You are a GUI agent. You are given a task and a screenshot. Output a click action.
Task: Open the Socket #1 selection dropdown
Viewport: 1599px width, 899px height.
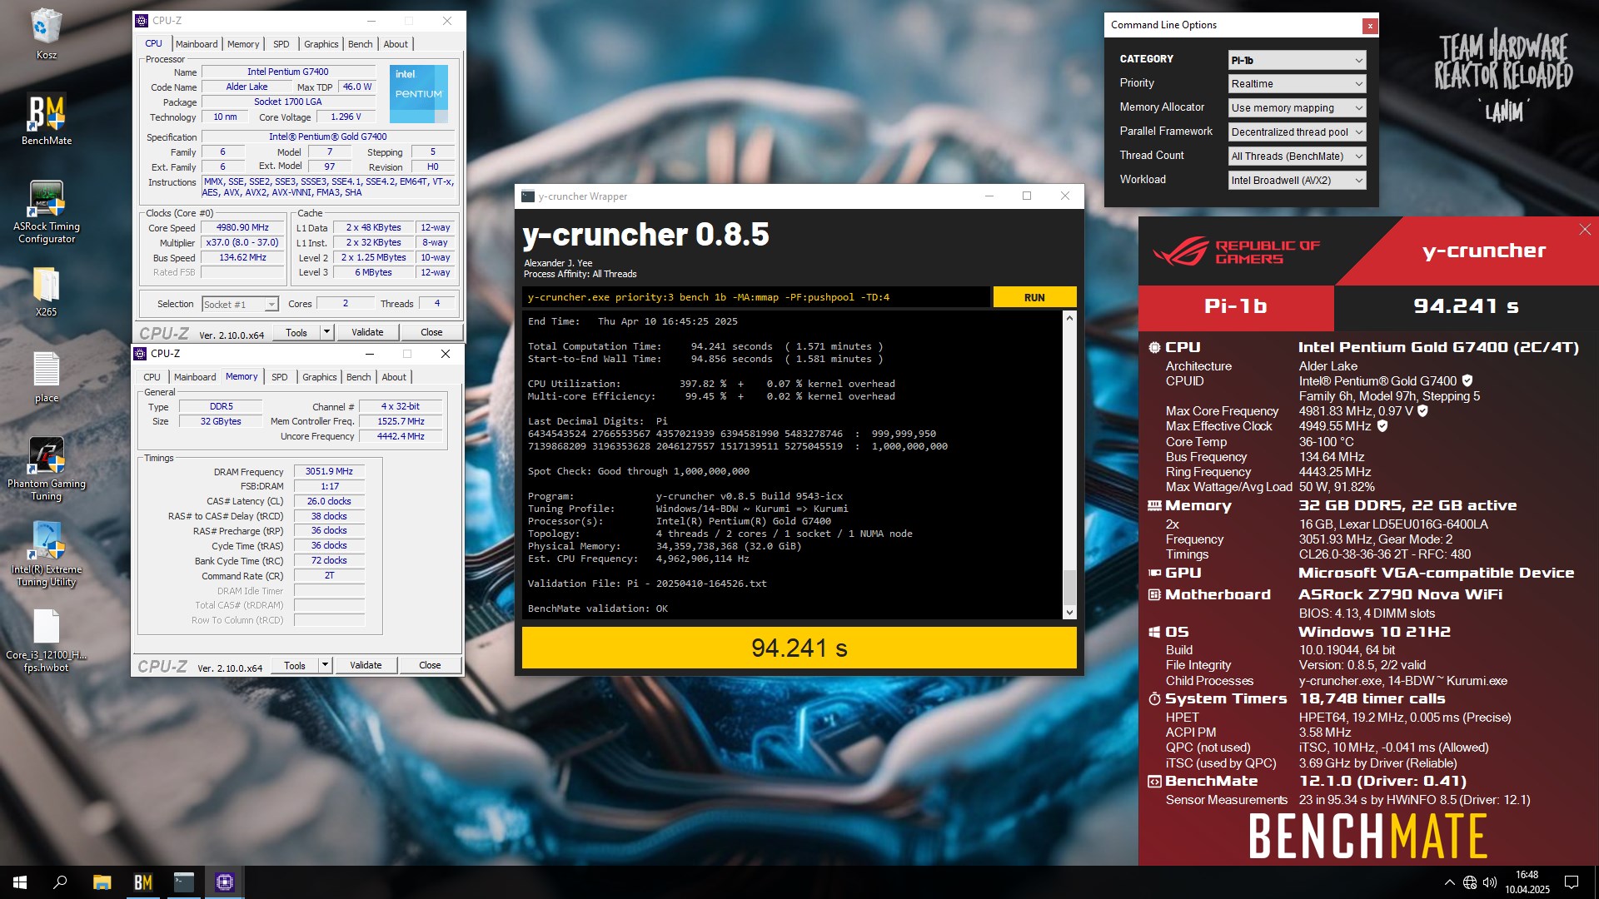point(240,305)
